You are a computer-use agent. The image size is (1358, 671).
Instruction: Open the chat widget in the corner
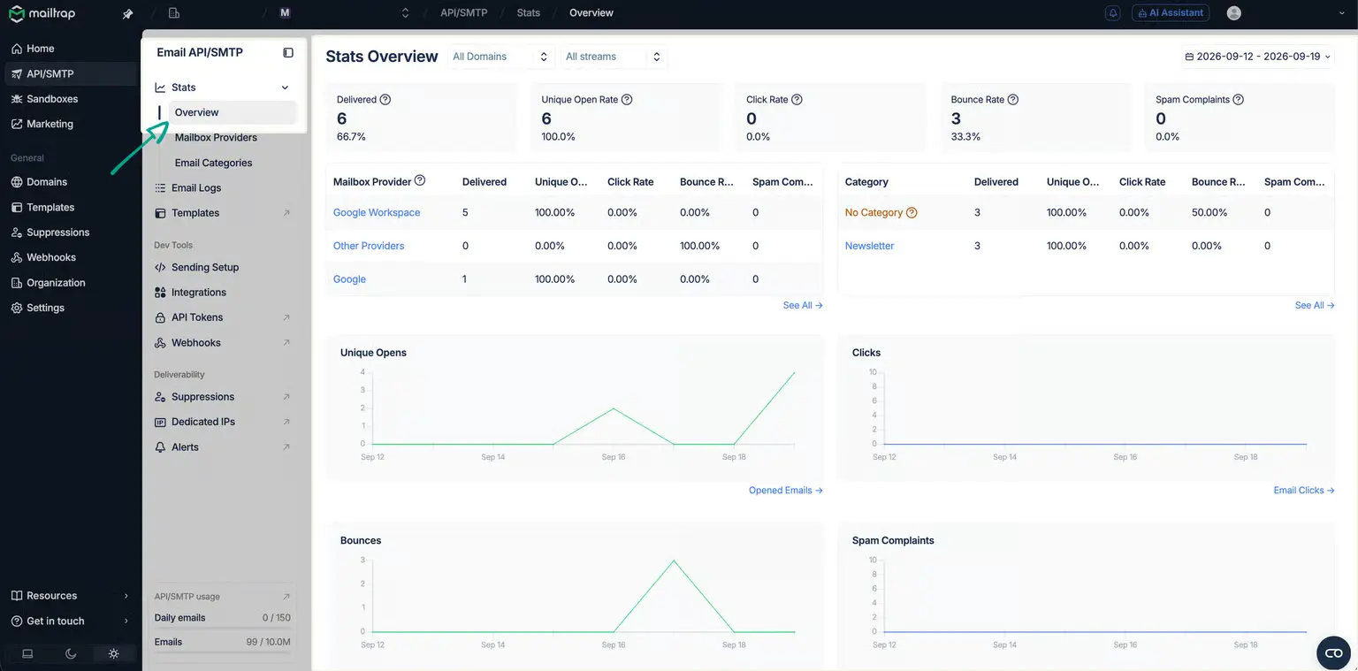[x=1332, y=652]
